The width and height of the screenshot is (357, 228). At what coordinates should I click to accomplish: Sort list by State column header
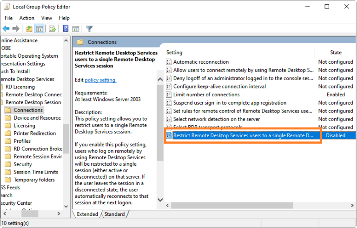pyautogui.click(x=336, y=53)
